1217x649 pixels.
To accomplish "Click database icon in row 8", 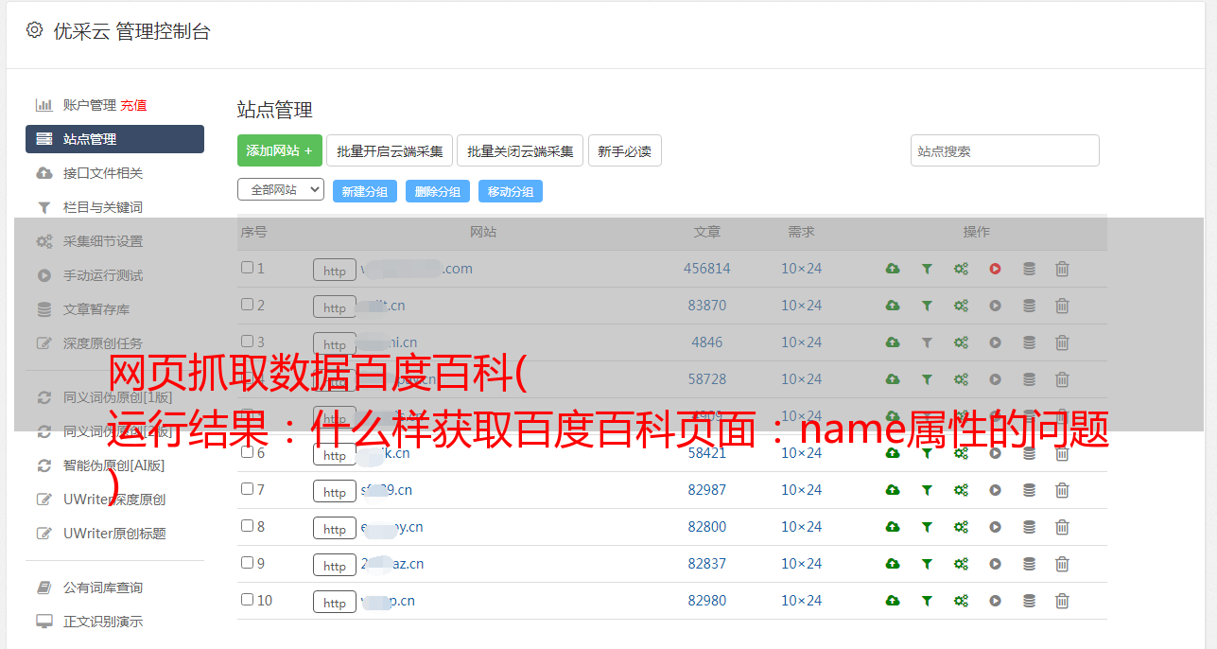I will pos(1029,527).
